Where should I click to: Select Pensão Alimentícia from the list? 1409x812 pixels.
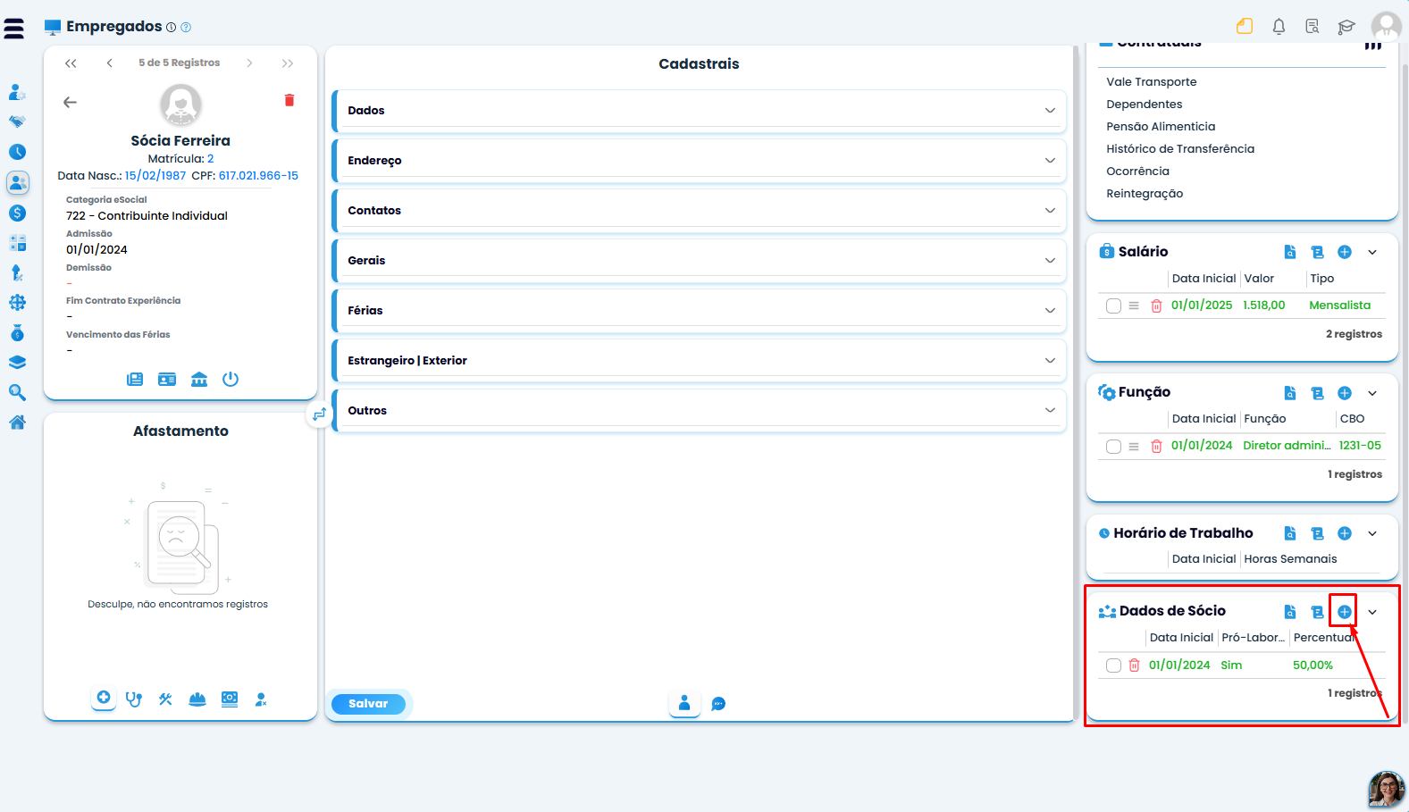[x=1161, y=127]
